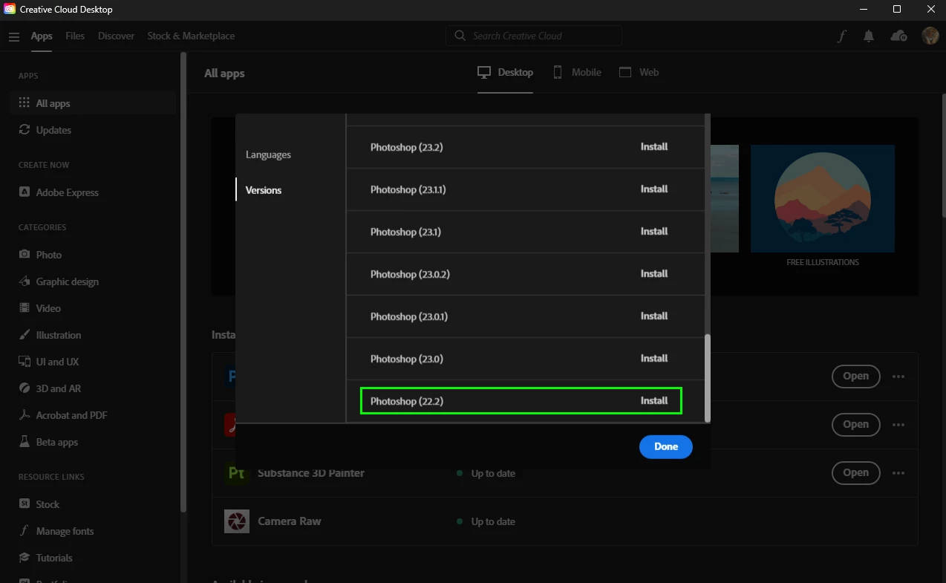Open the fonts 'f' icon in header

(841, 36)
